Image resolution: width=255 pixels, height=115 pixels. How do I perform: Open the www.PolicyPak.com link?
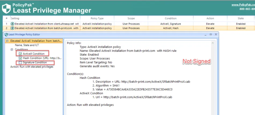pyautogui.click(x=243, y=5)
